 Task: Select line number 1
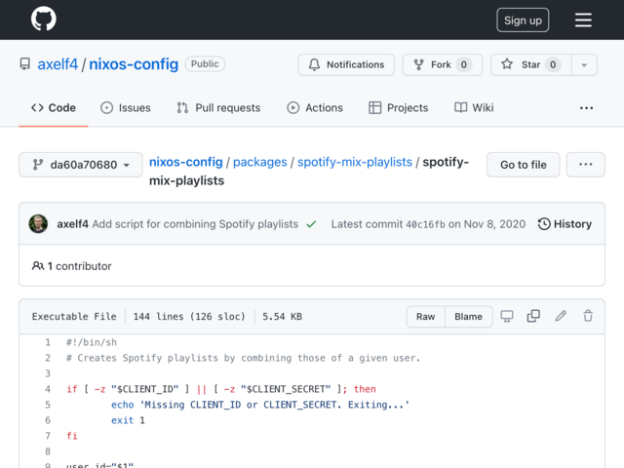[x=48, y=342]
